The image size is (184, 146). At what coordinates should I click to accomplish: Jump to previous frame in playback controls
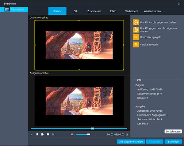click(32, 134)
